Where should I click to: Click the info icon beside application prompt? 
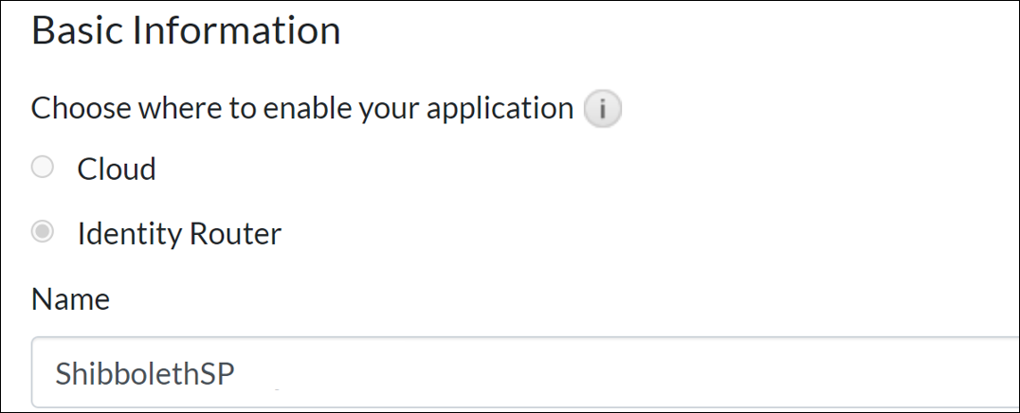(602, 111)
